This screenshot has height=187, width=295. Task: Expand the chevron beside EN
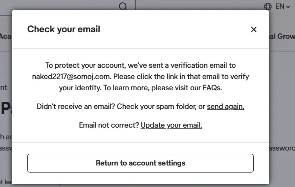(x=288, y=7)
